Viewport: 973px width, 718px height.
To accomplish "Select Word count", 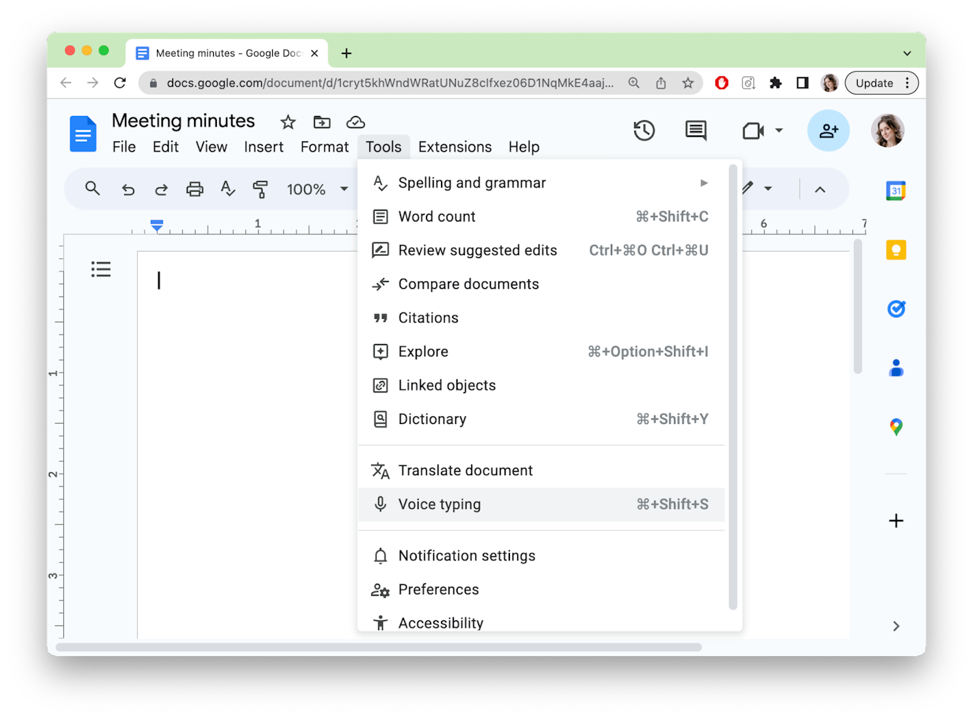I will [x=541, y=217].
